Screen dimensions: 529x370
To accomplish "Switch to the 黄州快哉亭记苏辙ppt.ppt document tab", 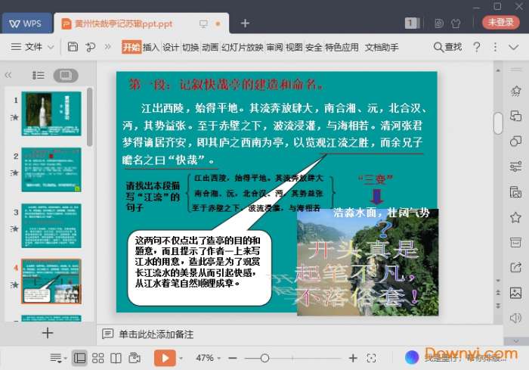I will tap(141, 23).
